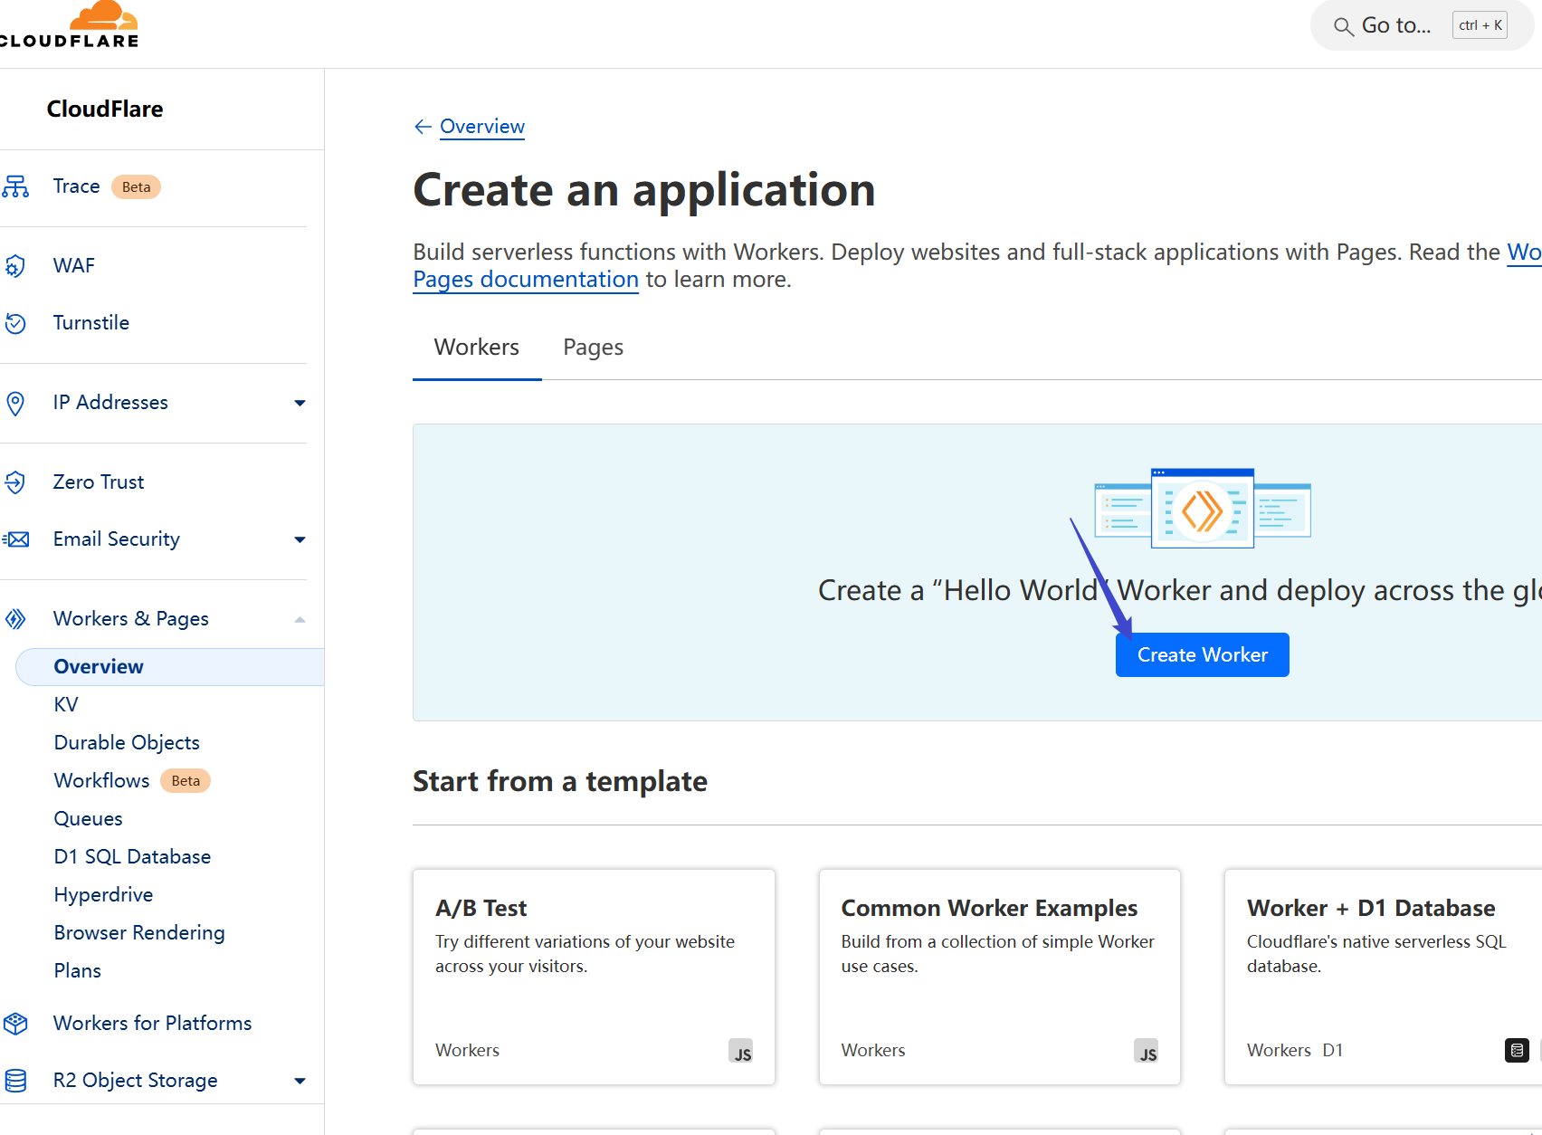
Task: Click the Workers for Platforms cube icon
Action: (x=15, y=1024)
